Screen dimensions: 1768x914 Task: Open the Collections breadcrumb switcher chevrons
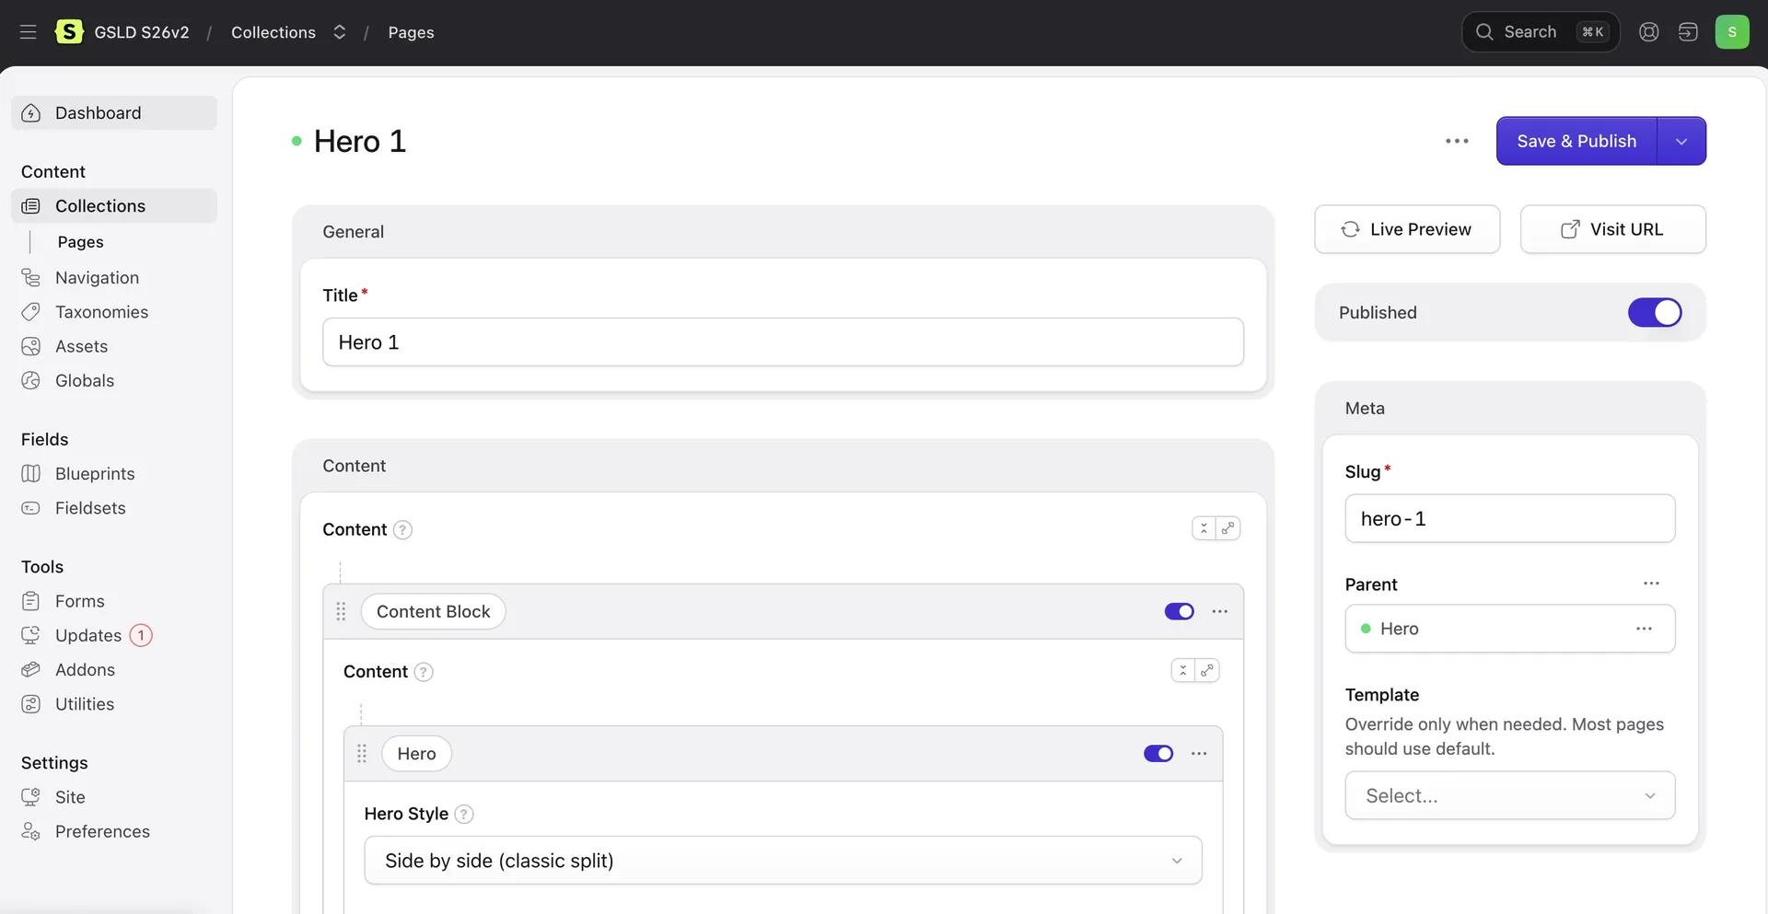pos(340,32)
